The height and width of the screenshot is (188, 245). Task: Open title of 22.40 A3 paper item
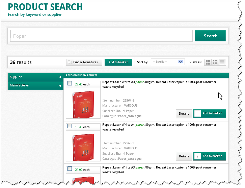[159, 84]
